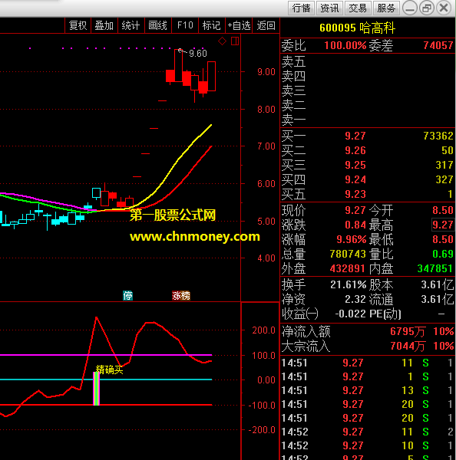The image size is (456, 460).
Task: Select the 画线 drawing tool
Action: click(x=158, y=25)
